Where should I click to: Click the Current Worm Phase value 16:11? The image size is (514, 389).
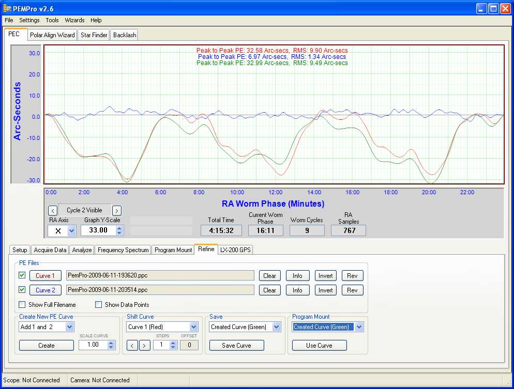click(265, 230)
